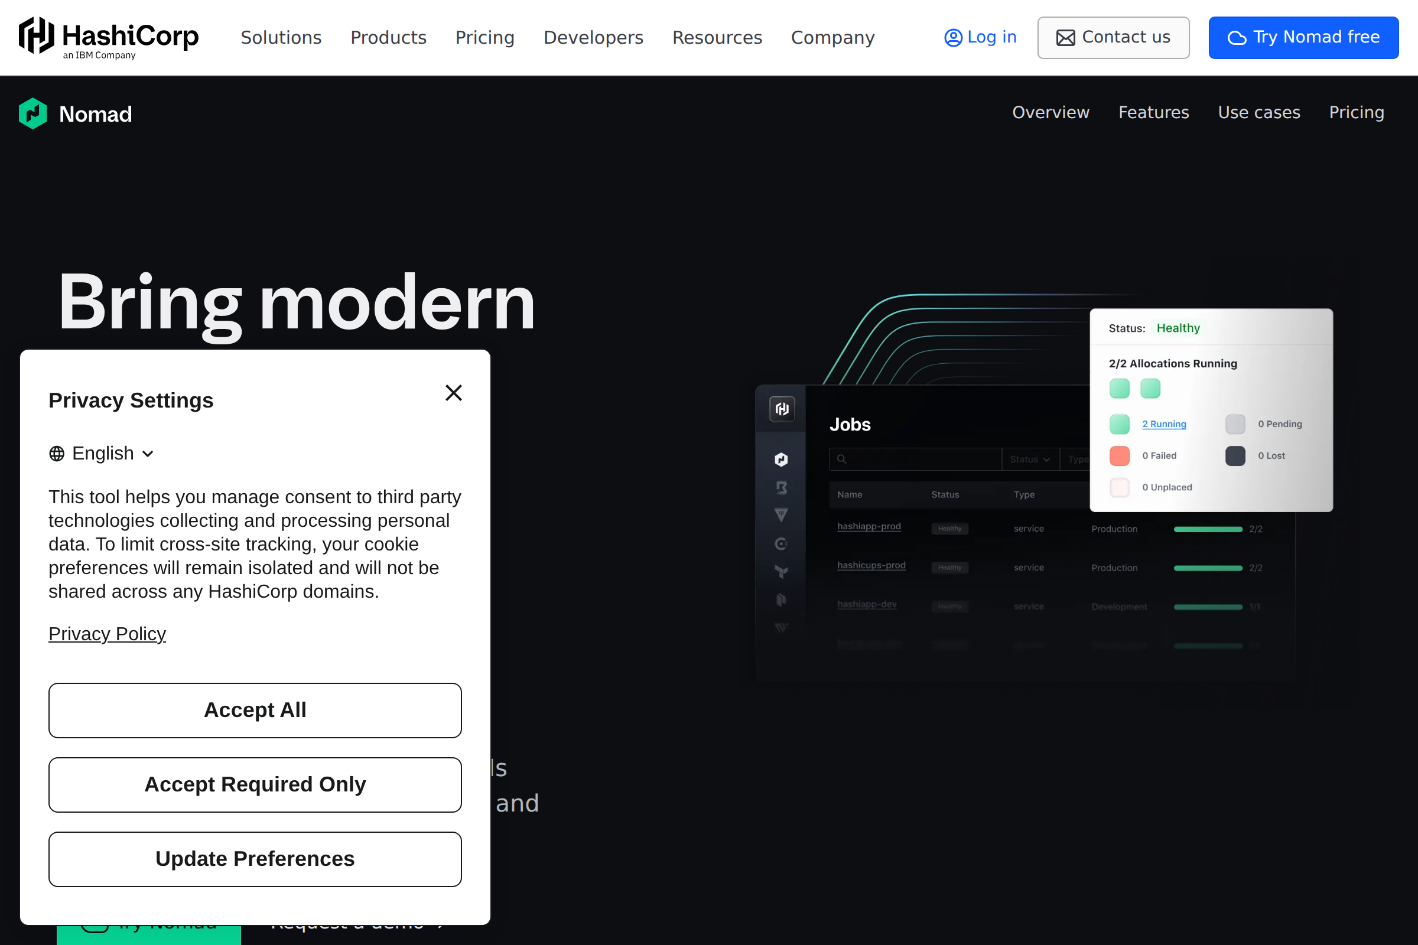Click Update Preferences

click(x=255, y=859)
